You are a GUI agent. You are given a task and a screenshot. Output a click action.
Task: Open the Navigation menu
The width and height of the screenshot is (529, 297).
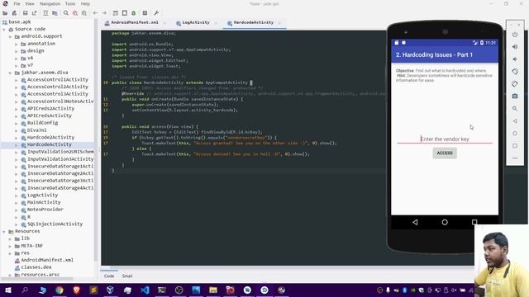(x=50, y=3)
